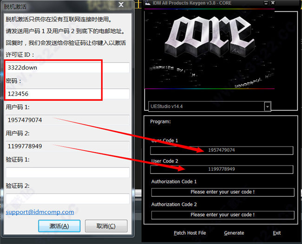
Task: Minimize the IDM Keygen window
Action: (266, 3)
